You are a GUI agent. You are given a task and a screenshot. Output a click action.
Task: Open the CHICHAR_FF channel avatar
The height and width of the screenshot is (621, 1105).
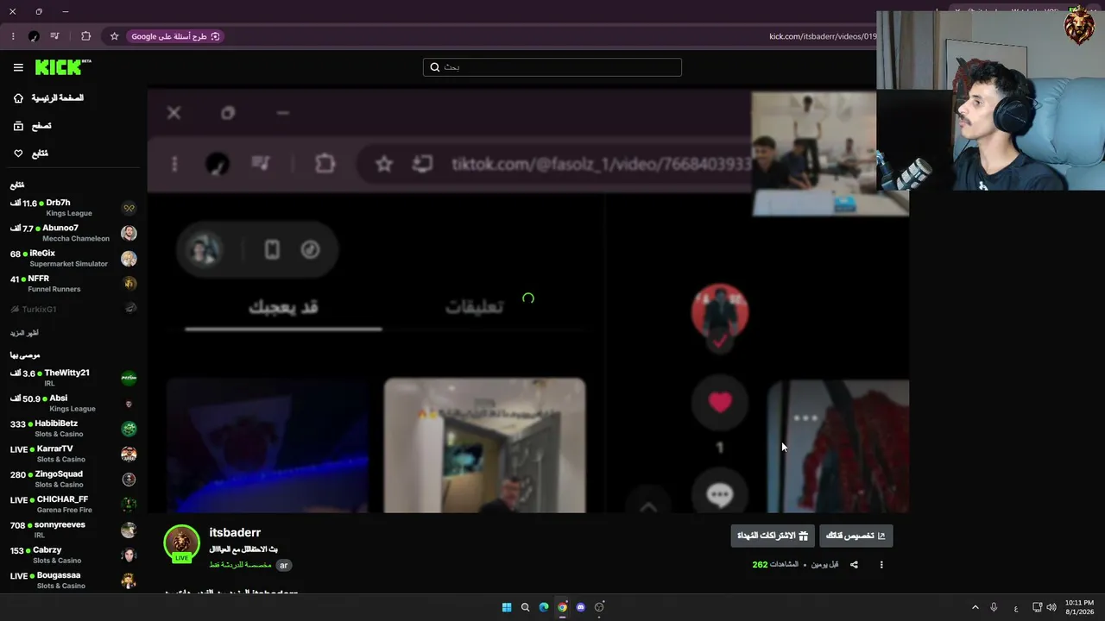click(129, 505)
